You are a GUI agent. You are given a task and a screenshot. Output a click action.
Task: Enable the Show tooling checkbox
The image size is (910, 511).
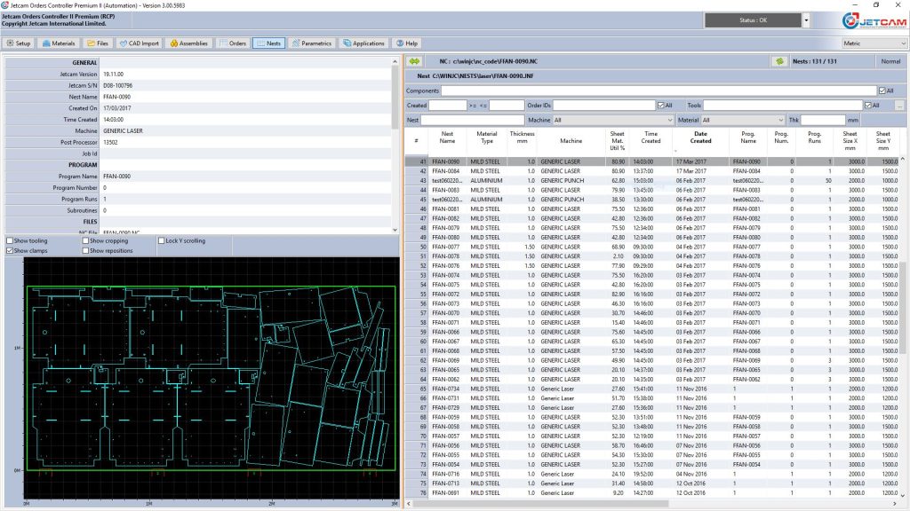(x=10, y=240)
